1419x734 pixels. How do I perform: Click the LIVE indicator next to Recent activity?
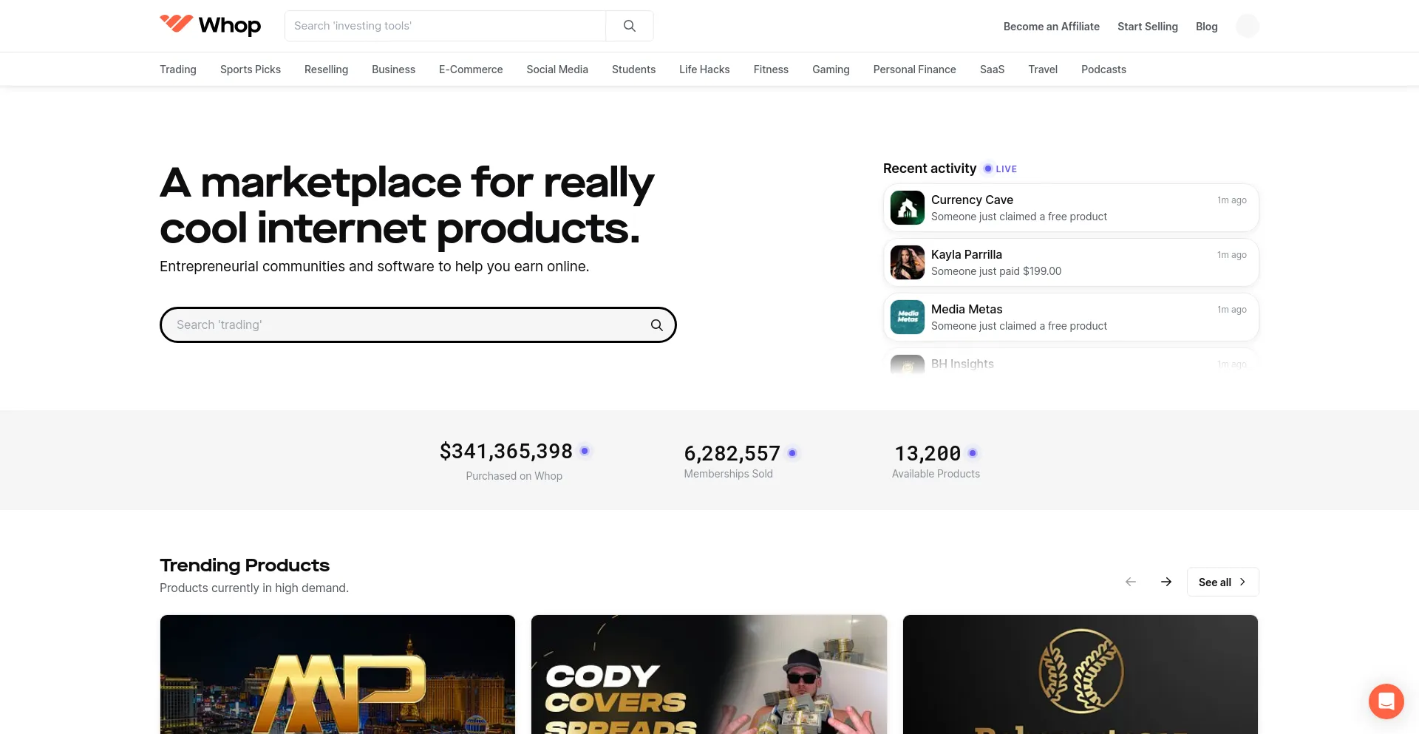point(1000,169)
